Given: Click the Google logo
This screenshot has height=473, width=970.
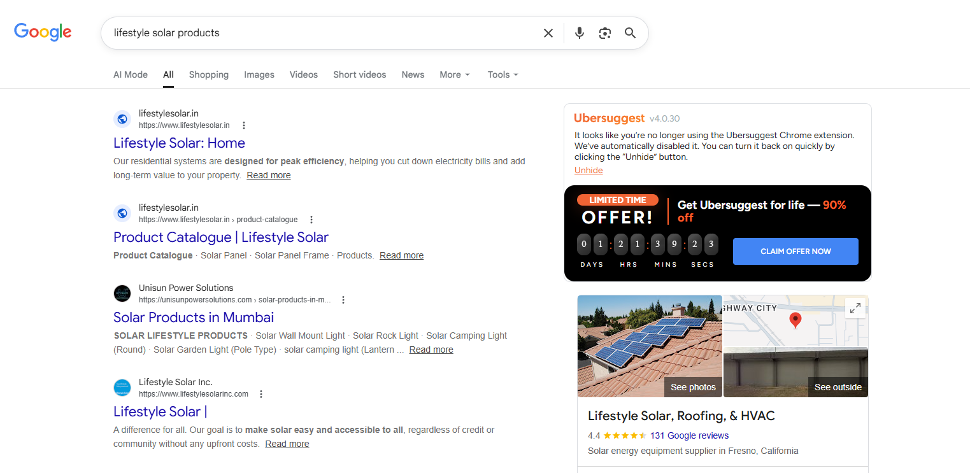Looking at the screenshot, I should (x=43, y=32).
